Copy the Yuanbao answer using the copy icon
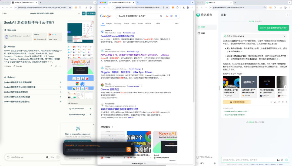 [283, 102]
